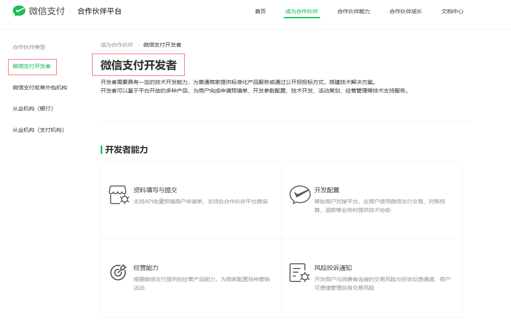Open the 首页 nav item

tap(261, 11)
